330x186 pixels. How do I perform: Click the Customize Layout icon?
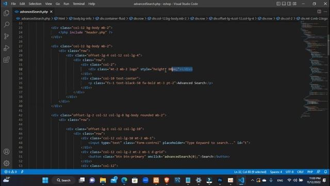pyautogui.click(x=294, y=4)
